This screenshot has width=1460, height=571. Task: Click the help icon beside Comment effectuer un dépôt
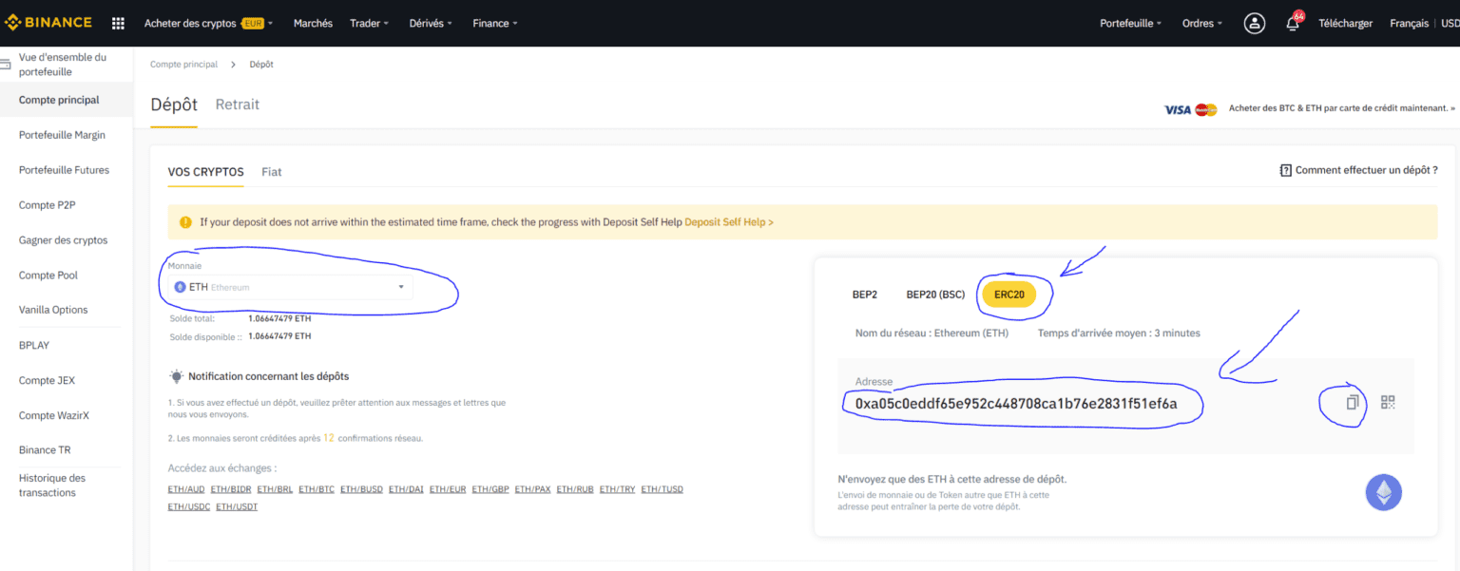(1285, 170)
